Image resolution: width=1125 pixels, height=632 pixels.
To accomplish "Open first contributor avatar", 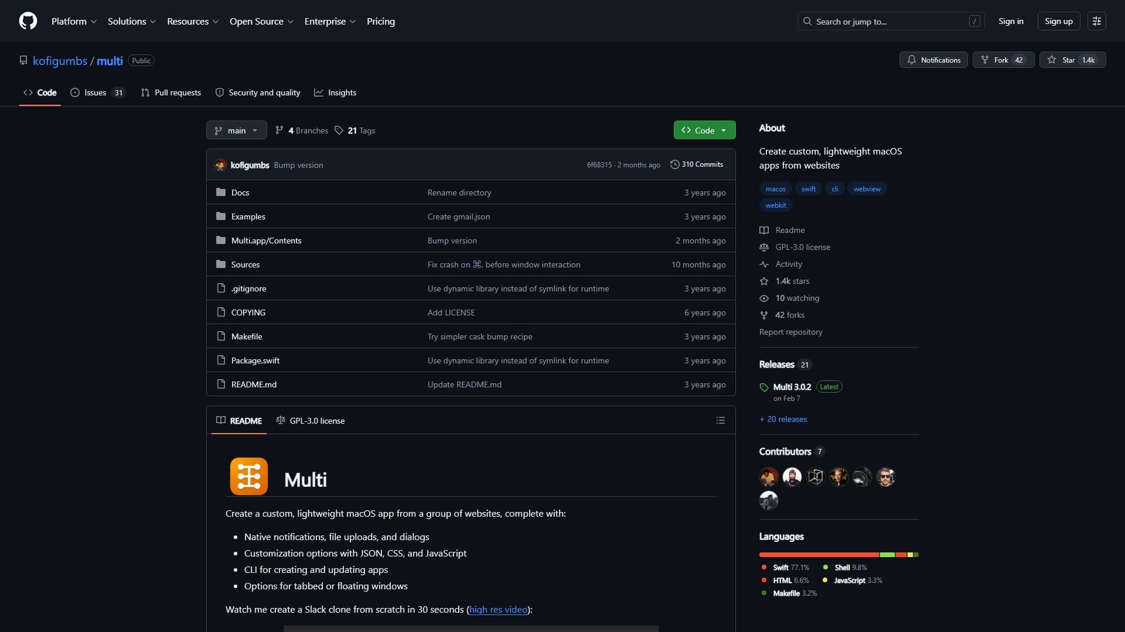I will tap(769, 477).
